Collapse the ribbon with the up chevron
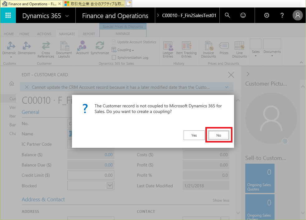Image resolution: width=306 pixels, height=220 pixels. click(301, 63)
